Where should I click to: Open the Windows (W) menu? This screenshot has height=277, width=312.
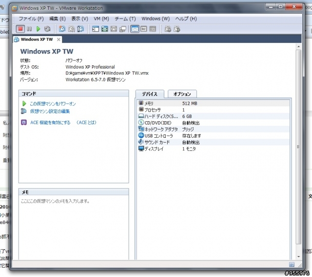156,18
